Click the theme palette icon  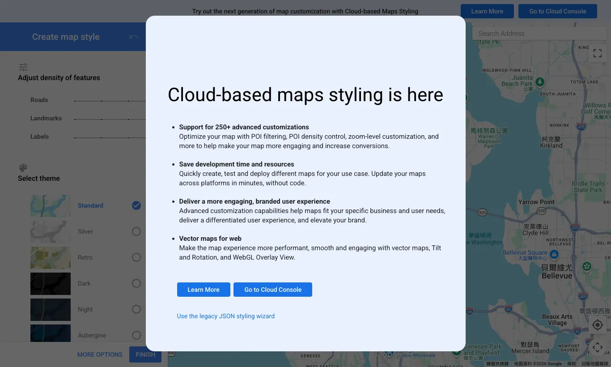[23, 168]
